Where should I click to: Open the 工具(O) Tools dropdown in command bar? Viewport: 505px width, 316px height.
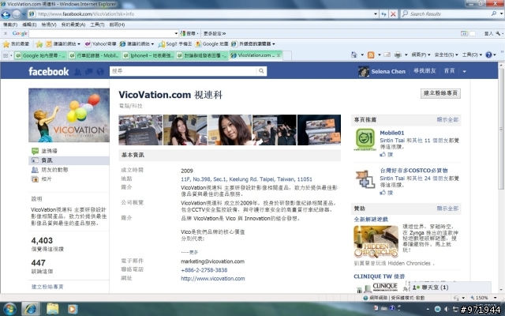[x=472, y=55]
